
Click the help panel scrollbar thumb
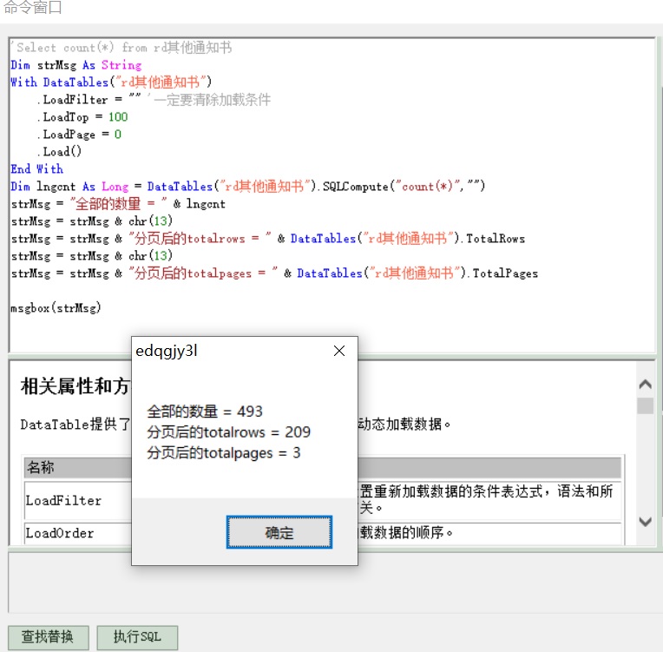(645, 406)
